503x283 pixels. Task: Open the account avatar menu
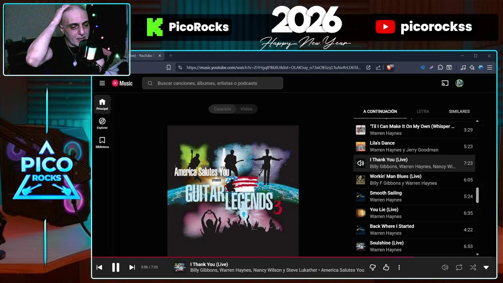(x=459, y=83)
